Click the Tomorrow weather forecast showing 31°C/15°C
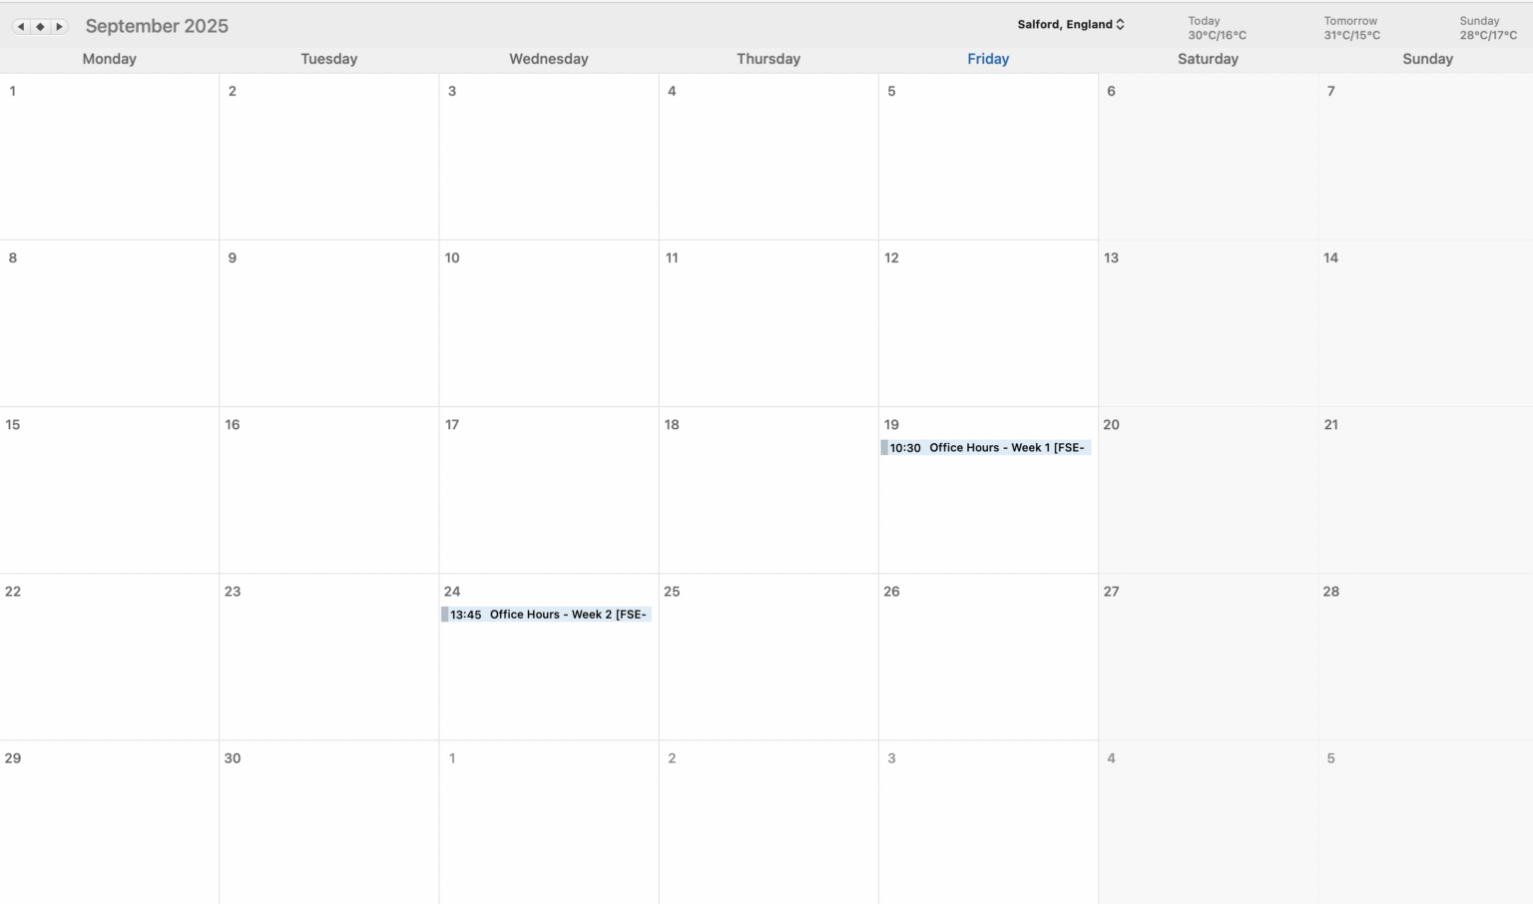 tap(1350, 28)
